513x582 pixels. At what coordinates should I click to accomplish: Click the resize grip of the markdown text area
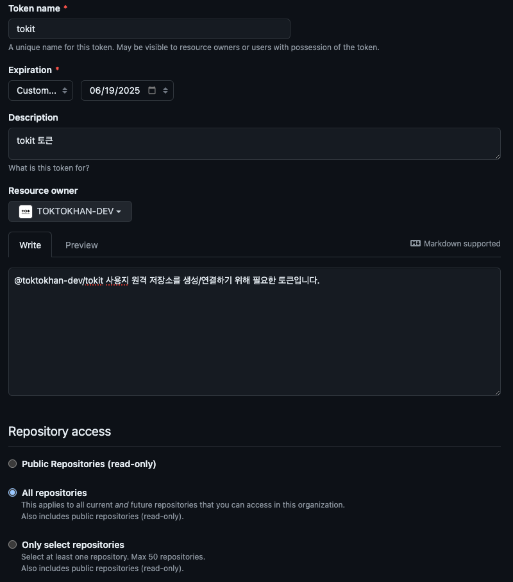coord(498,392)
